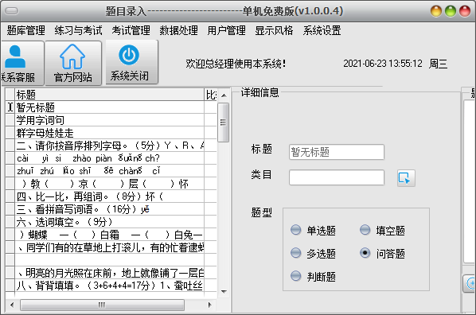This screenshot has height=315, width=476.
Task: Open the 题库管理 menu
Action: point(25,30)
